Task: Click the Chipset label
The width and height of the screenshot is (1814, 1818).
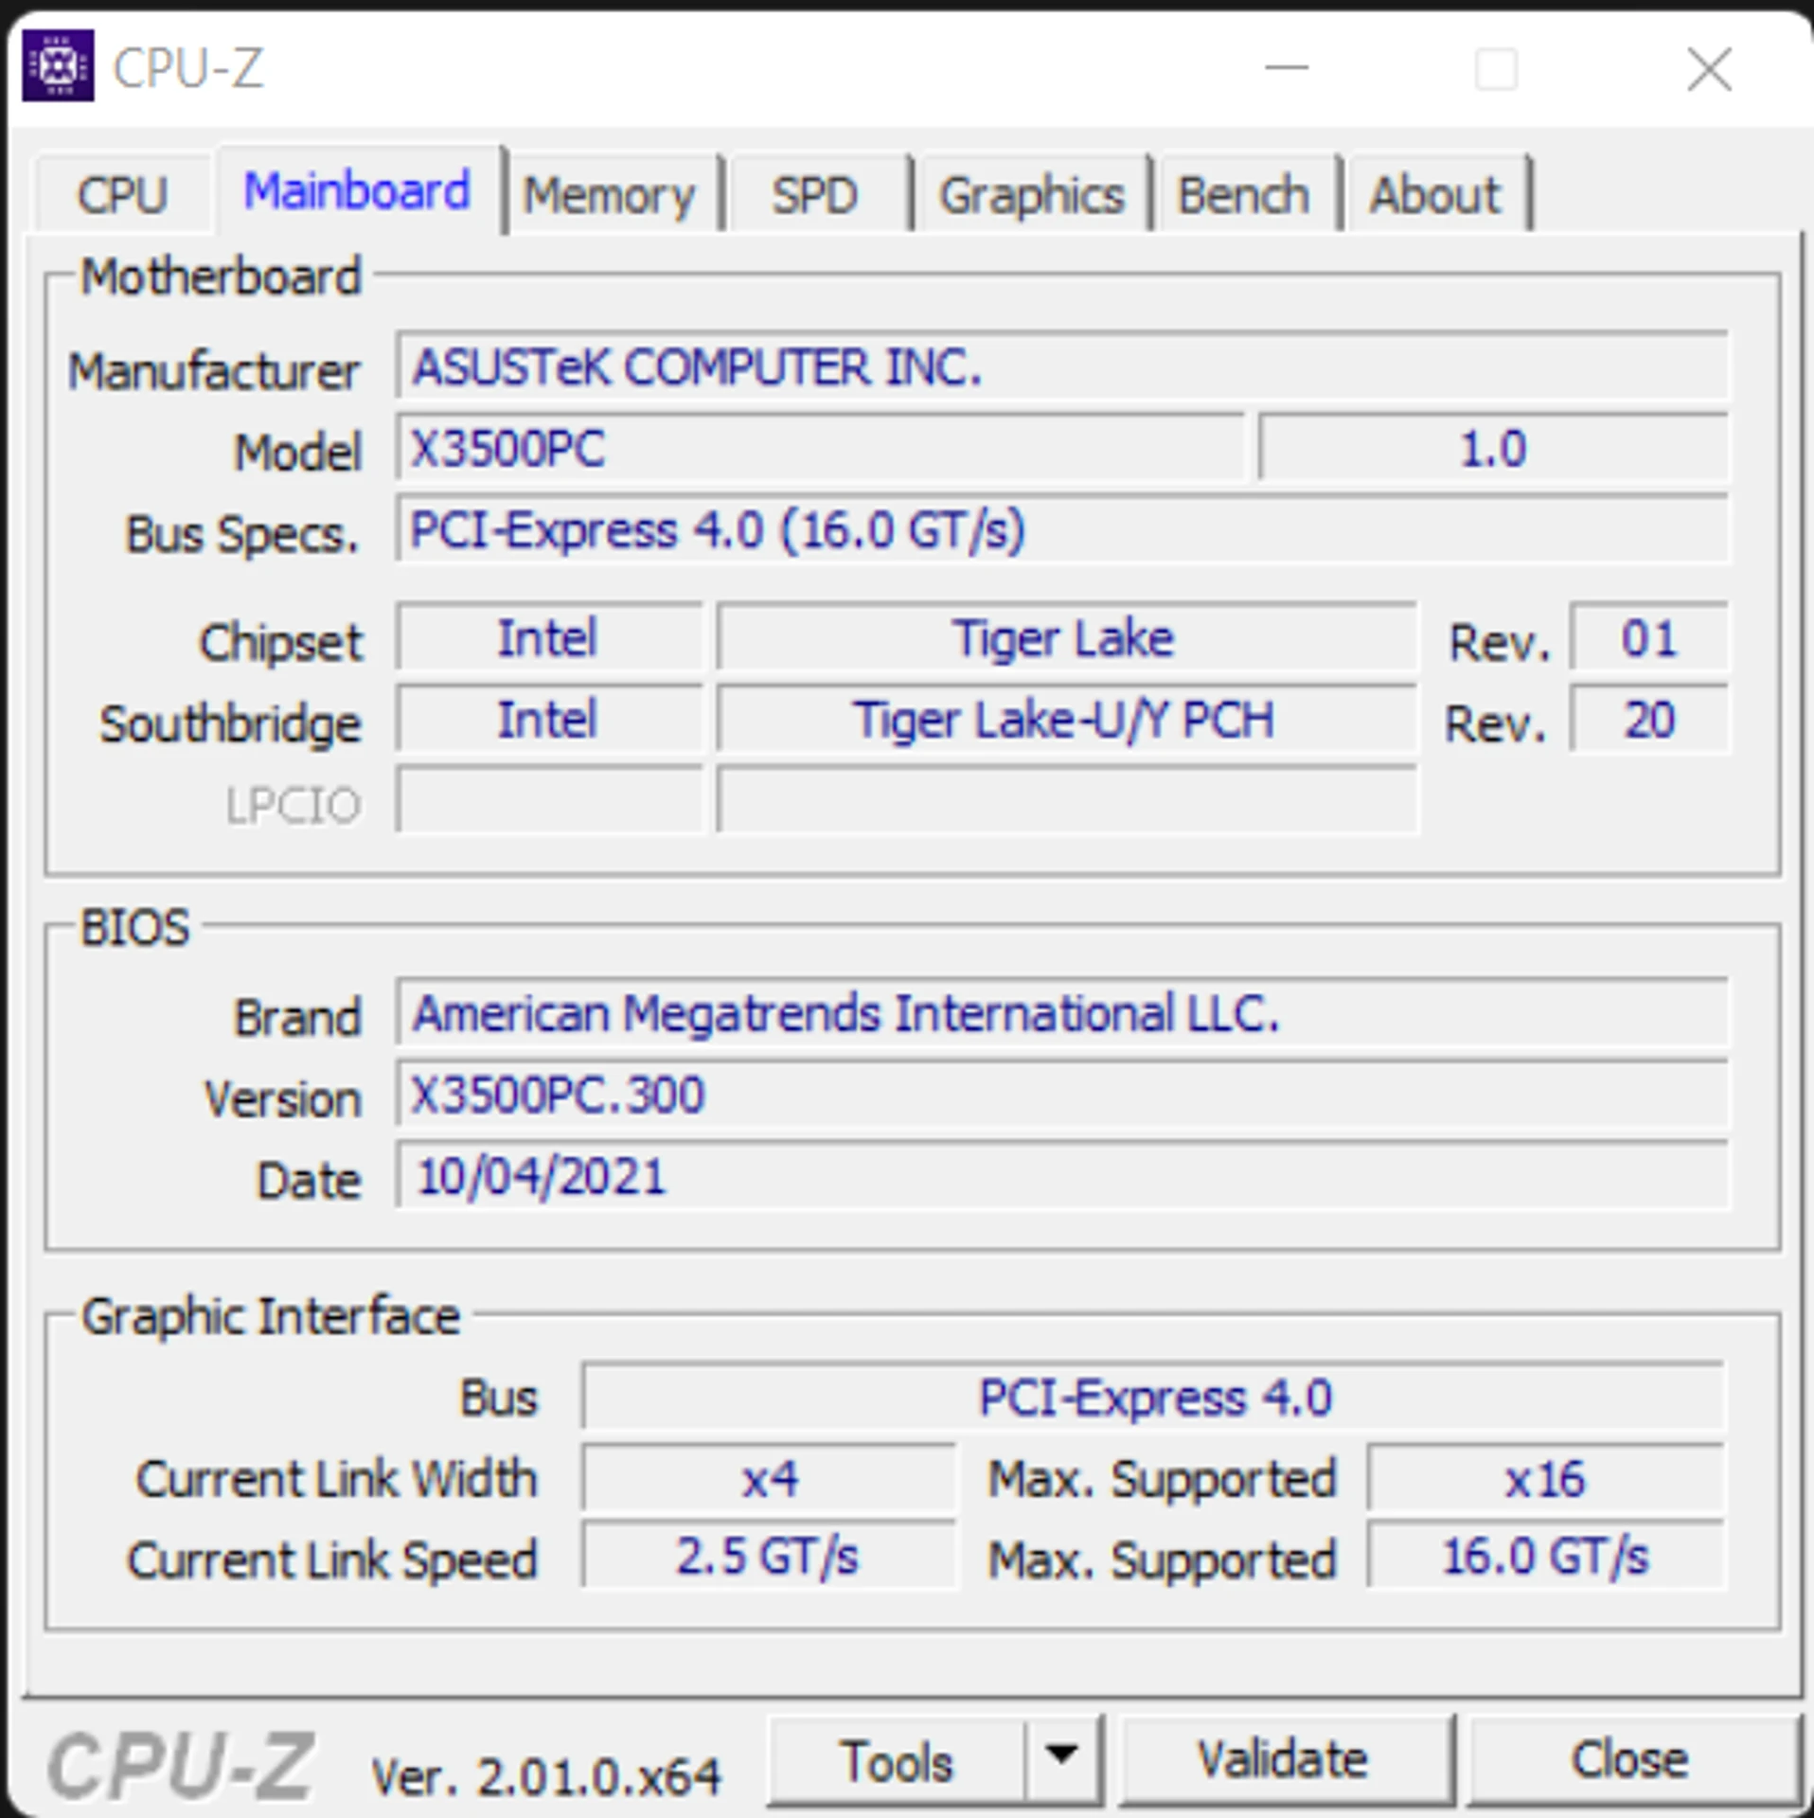Action: coord(280,643)
